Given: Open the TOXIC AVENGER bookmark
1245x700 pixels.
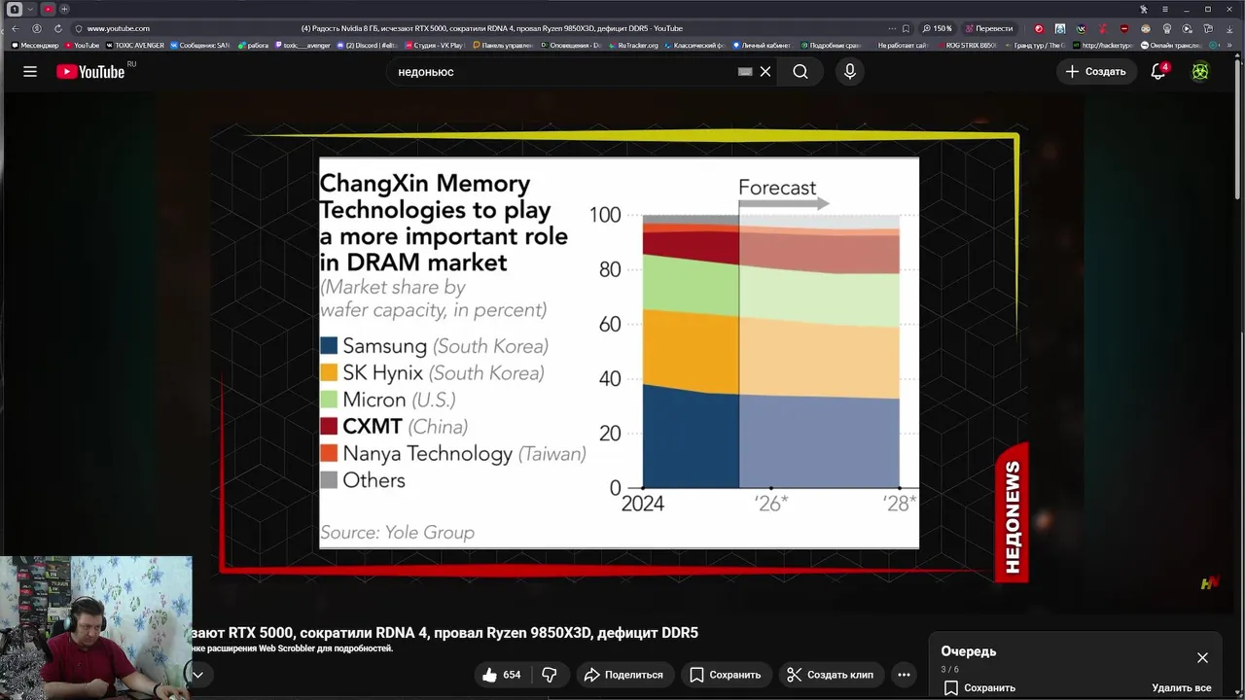Looking at the screenshot, I should (x=135, y=45).
